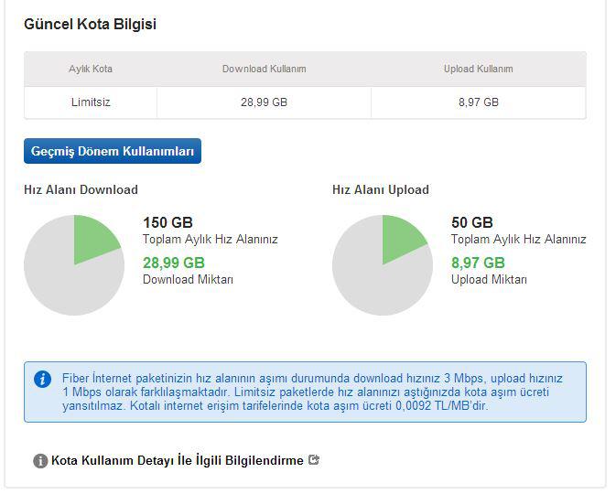Click the Limitsiz cell in the quota table
Viewport: 616px width, 494px height.
91,102
